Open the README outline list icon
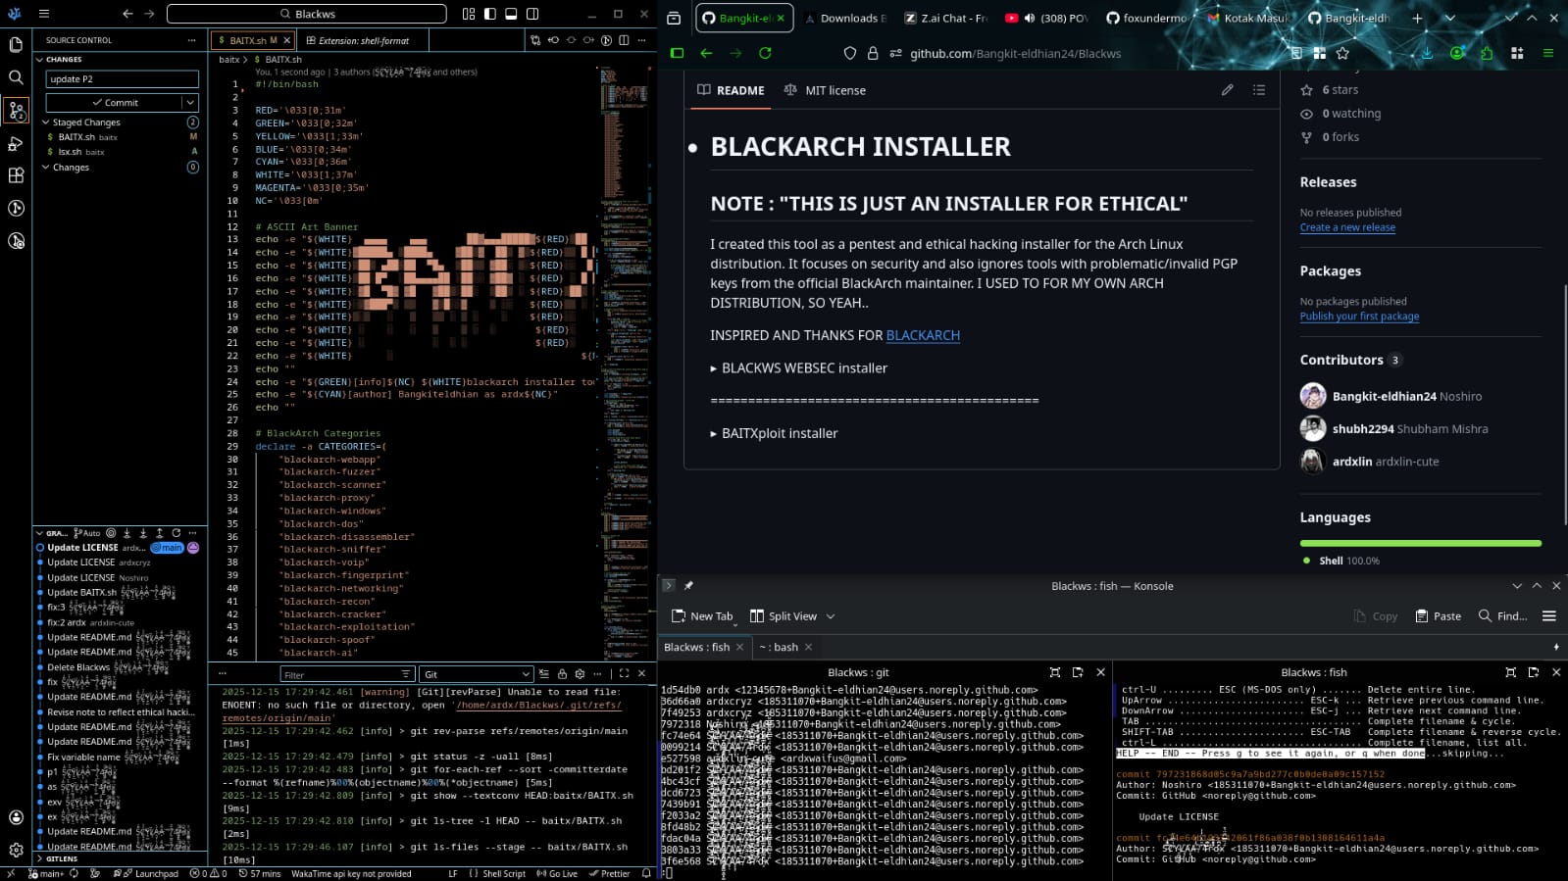 click(x=1259, y=90)
